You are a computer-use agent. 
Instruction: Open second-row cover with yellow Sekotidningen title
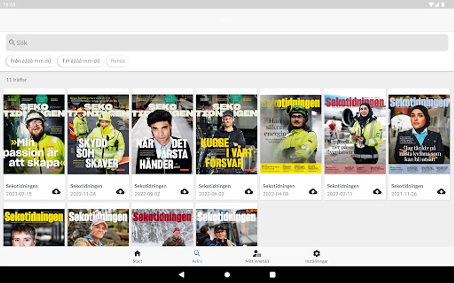point(34,227)
